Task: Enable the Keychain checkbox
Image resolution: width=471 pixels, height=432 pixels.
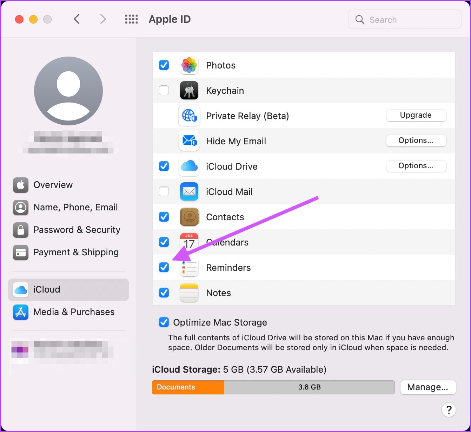Action: tap(164, 90)
